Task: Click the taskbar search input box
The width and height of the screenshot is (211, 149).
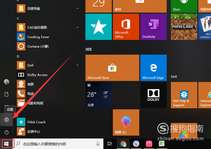Action: click(x=58, y=144)
